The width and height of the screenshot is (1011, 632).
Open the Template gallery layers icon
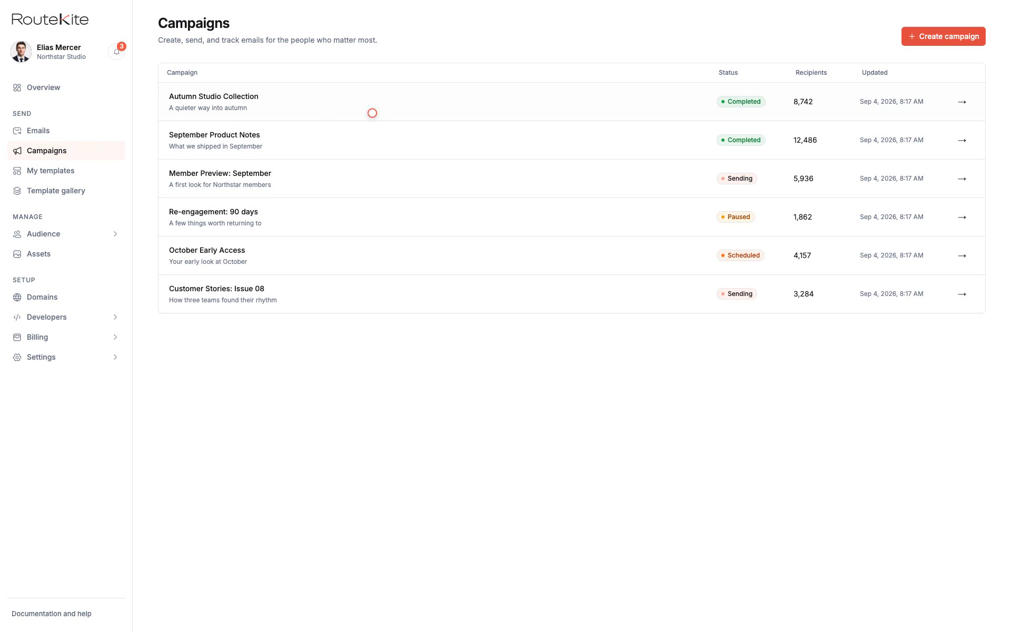click(x=17, y=191)
